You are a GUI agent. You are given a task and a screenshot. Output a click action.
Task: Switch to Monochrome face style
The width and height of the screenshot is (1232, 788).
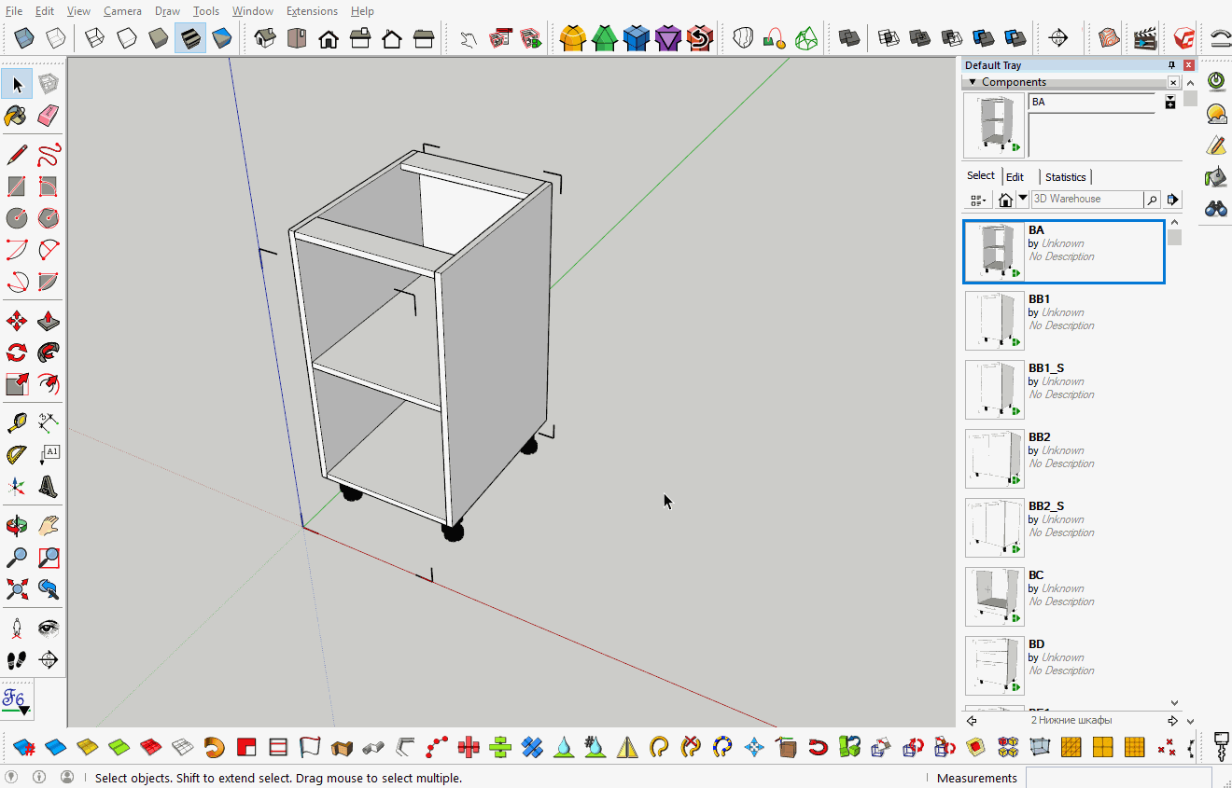tap(221, 38)
